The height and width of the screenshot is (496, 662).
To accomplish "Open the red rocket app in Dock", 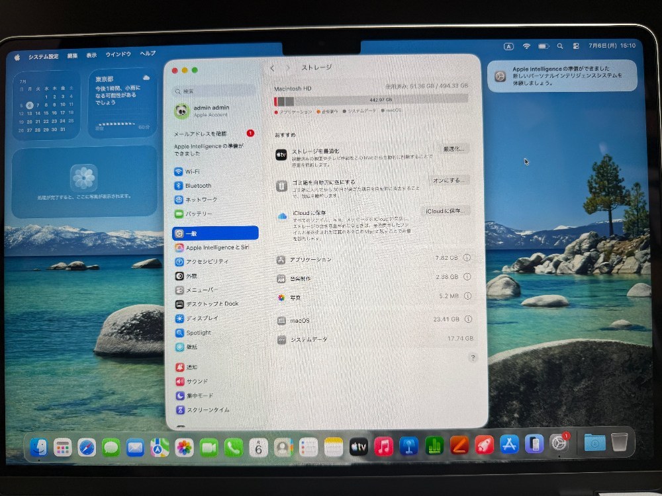I will tap(484, 445).
